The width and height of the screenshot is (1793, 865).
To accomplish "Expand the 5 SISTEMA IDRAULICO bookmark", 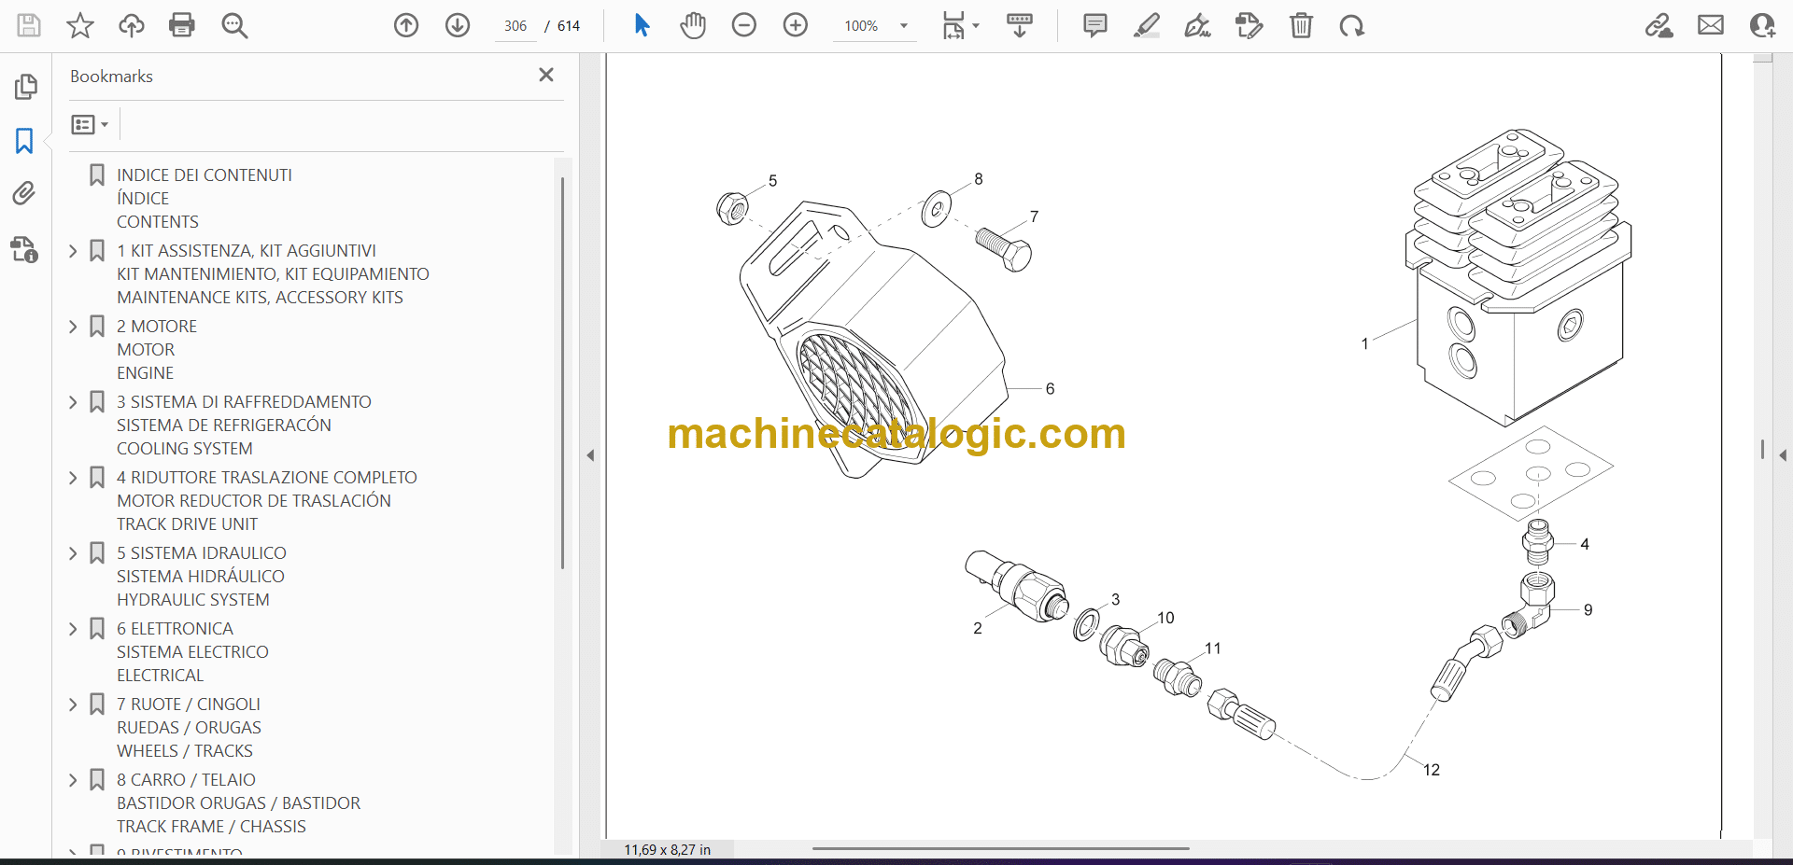I will (x=73, y=553).
